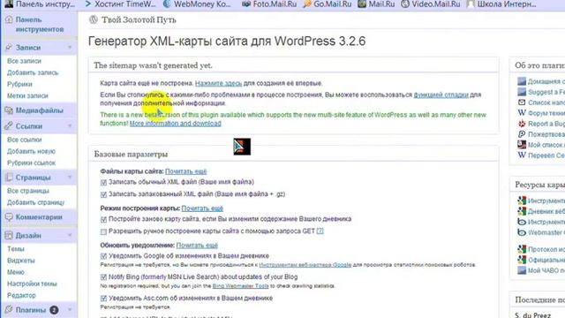Open Метки записи submenu item
Viewport: 565px width, 318px height.
click(x=27, y=95)
